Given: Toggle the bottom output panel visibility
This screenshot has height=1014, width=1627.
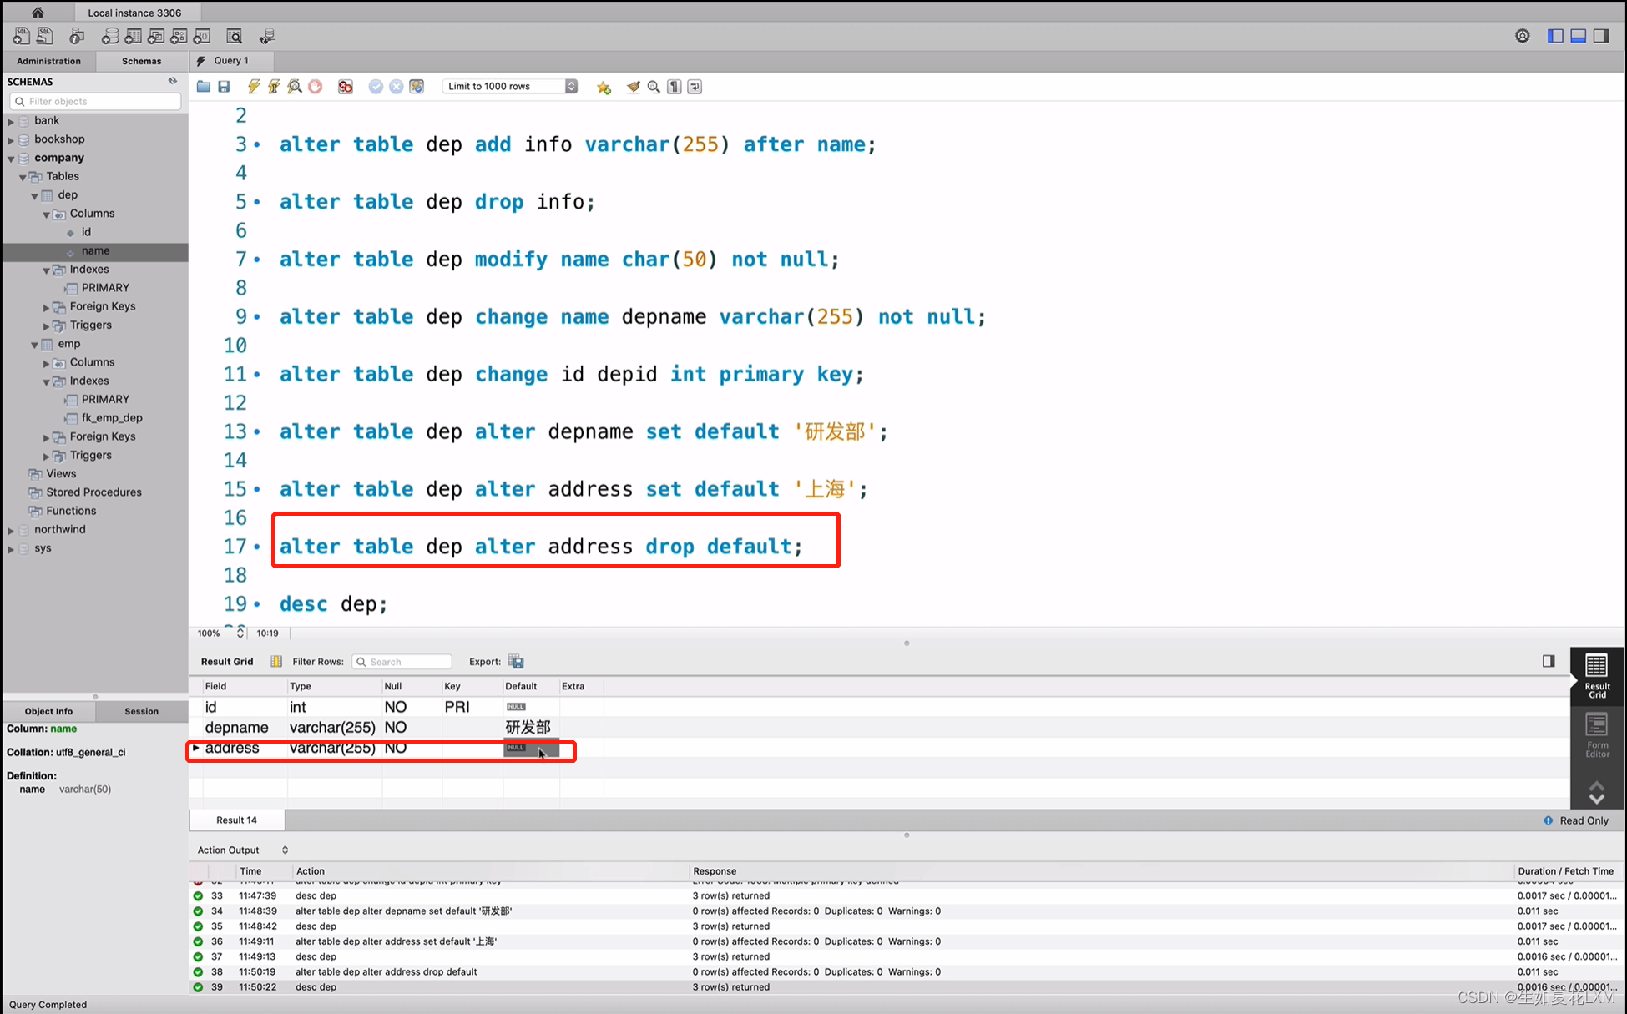Looking at the screenshot, I should tap(1579, 36).
